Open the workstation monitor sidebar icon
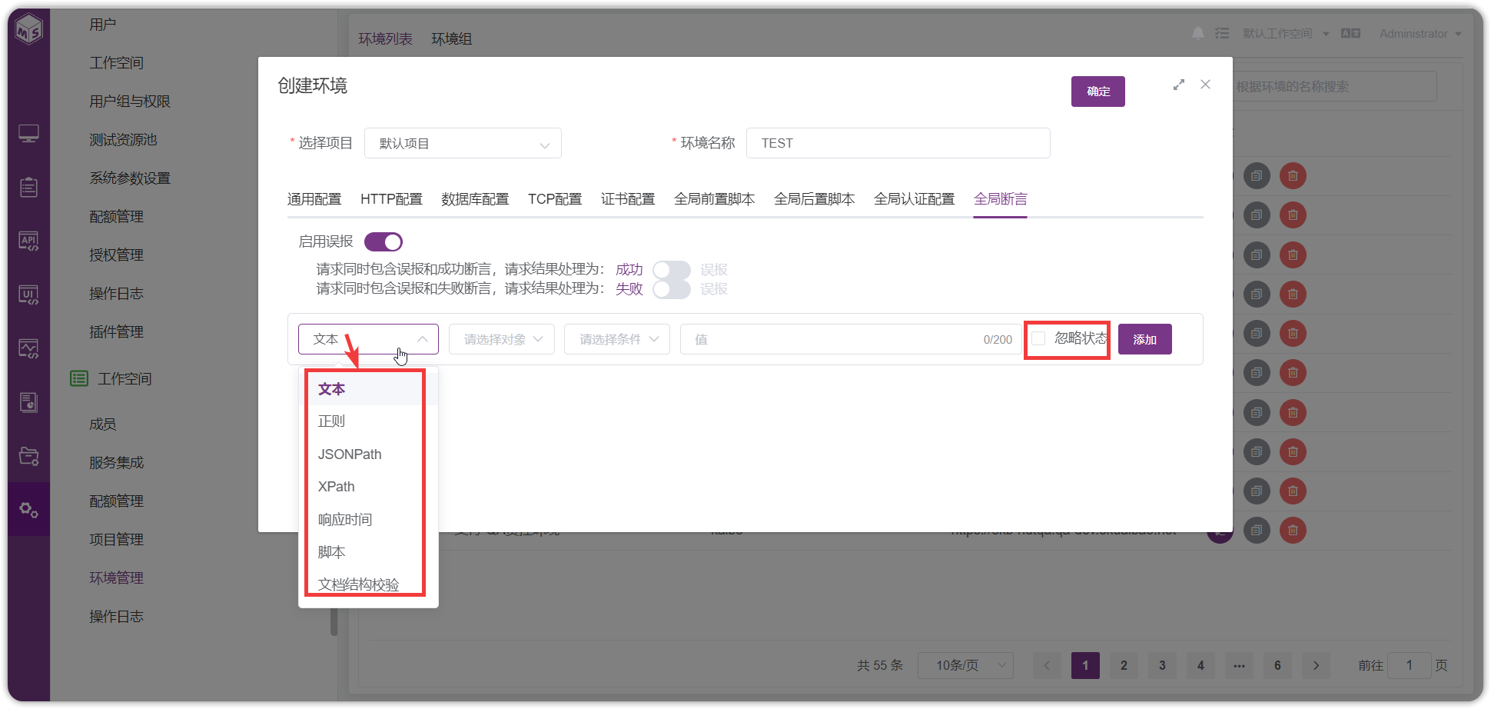 click(28, 134)
